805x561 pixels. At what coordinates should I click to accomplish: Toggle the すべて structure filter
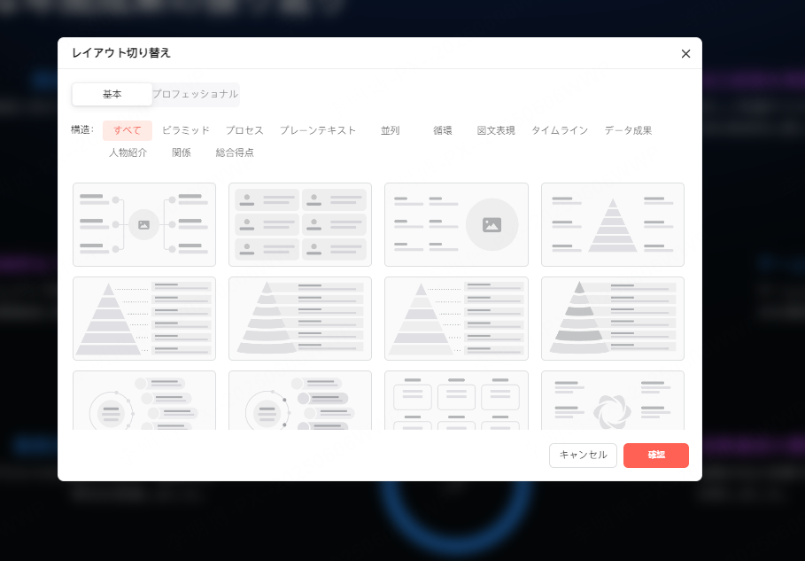128,129
